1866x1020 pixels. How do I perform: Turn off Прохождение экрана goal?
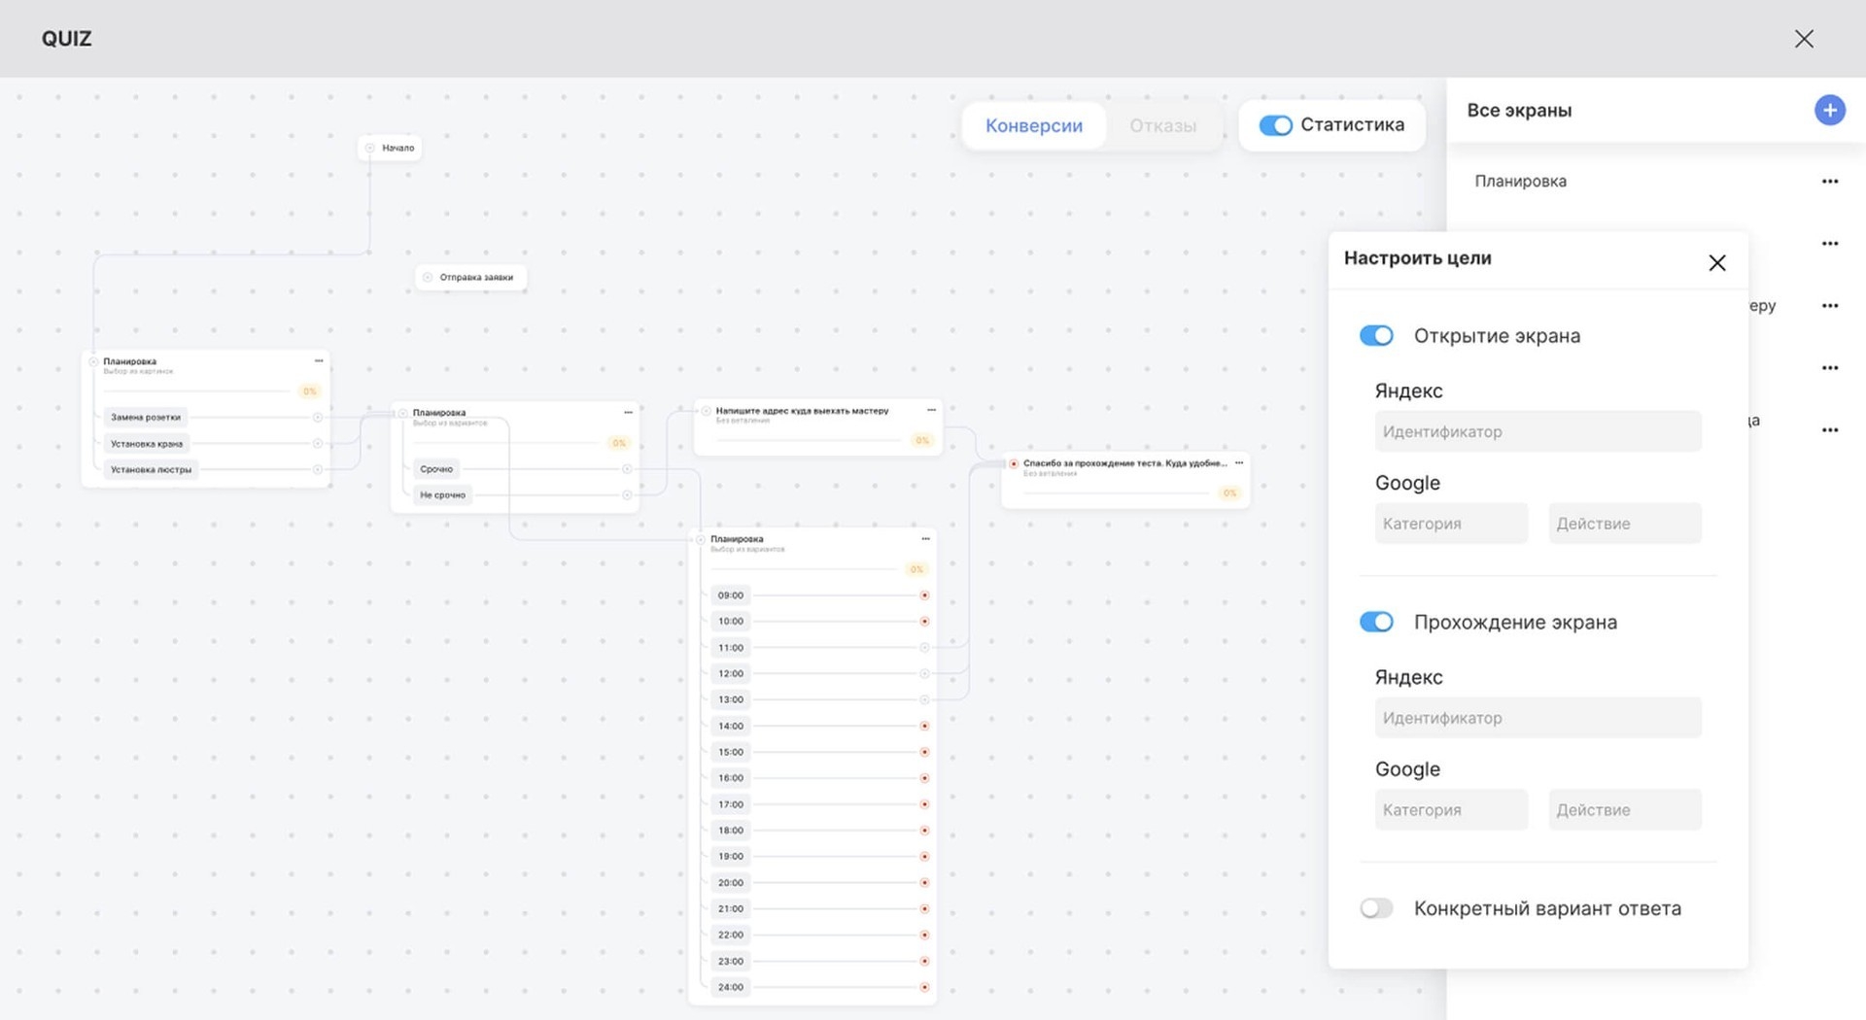click(x=1376, y=622)
